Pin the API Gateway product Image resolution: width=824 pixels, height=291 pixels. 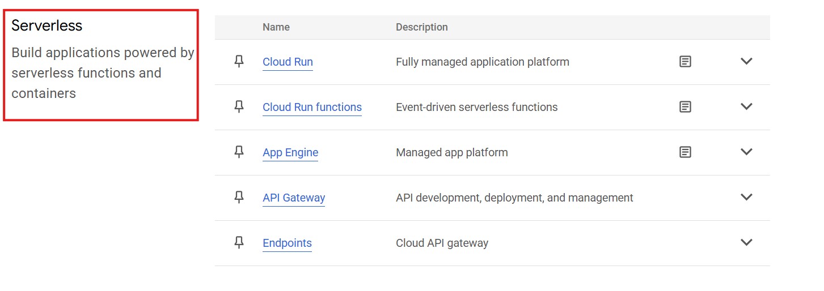click(239, 198)
